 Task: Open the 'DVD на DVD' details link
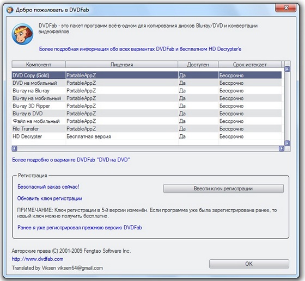point(71,160)
